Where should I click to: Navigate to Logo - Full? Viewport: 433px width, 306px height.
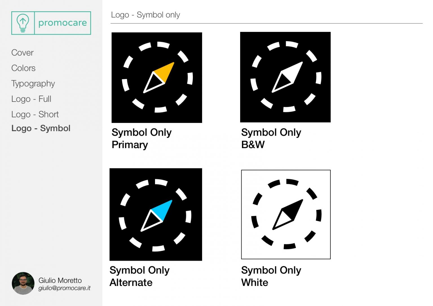pos(31,99)
